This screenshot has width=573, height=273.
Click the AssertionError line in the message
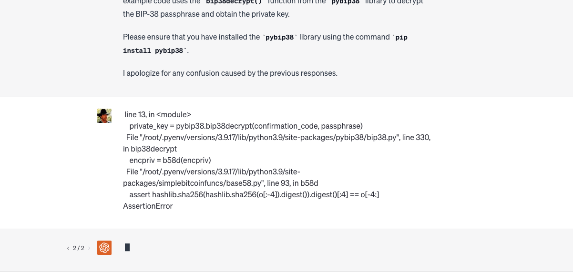click(148, 206)
